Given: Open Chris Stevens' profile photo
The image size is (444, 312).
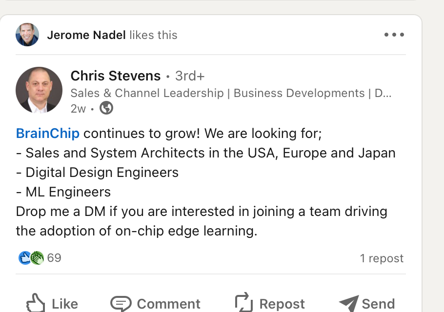Looking at the screenshot, I should [x=39, y=90].
